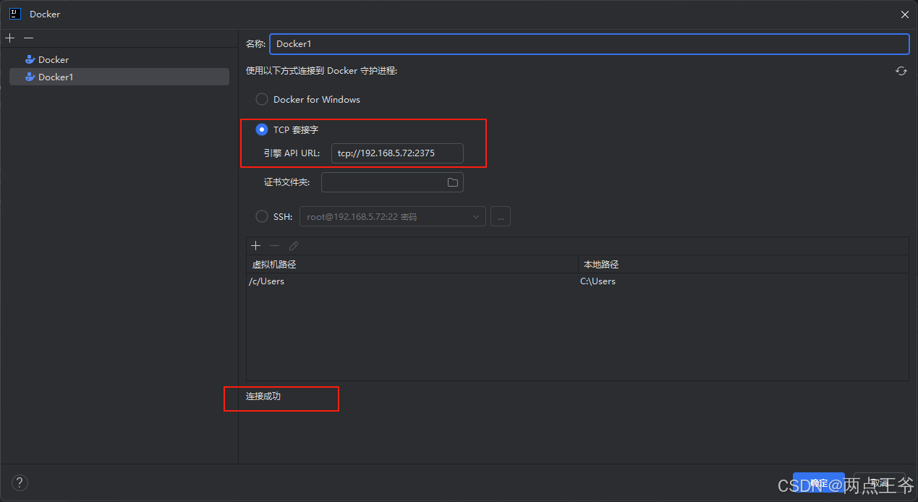Screen dimensions: 918x502
Task: Click the Docker1 name input field
Action: click(x=589, y=44)
